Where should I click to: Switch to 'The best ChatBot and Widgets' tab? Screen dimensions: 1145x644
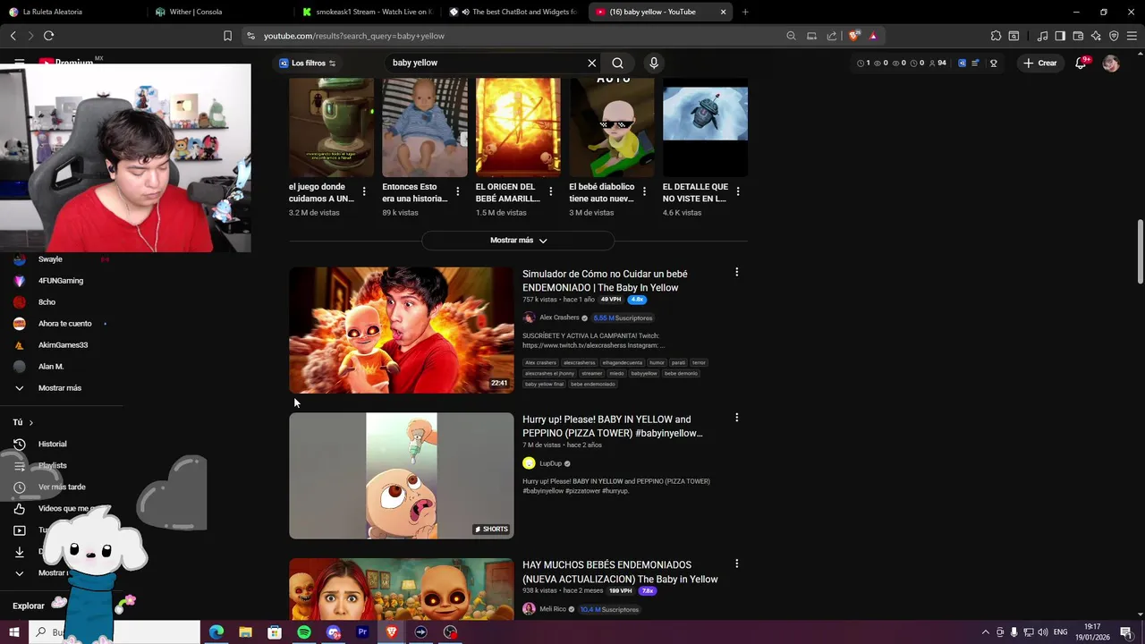pyautogui.click(x=514, y=12)
